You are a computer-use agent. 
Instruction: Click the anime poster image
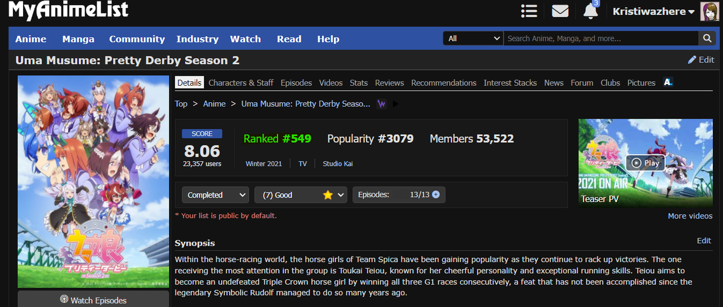pyautogui.click(x=93, y=182)
